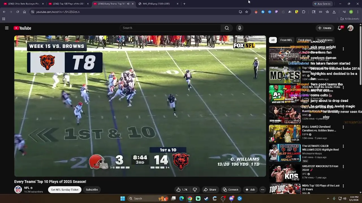Open options for Top Catches video
This screenshot has height=203, width=362.
click(x=343, y=49)
